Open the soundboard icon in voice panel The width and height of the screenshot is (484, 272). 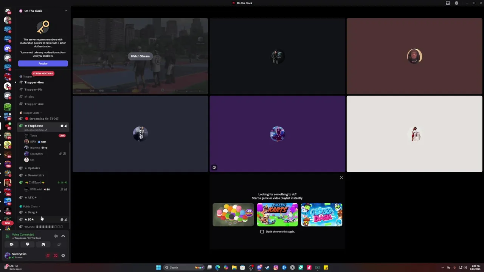(x=59, y=244)
